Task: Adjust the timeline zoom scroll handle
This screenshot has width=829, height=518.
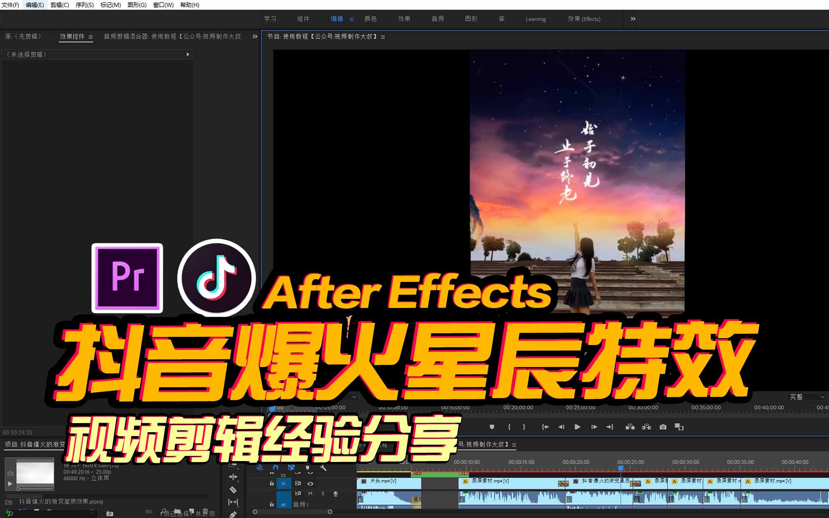Action: [x=330, y=512]
